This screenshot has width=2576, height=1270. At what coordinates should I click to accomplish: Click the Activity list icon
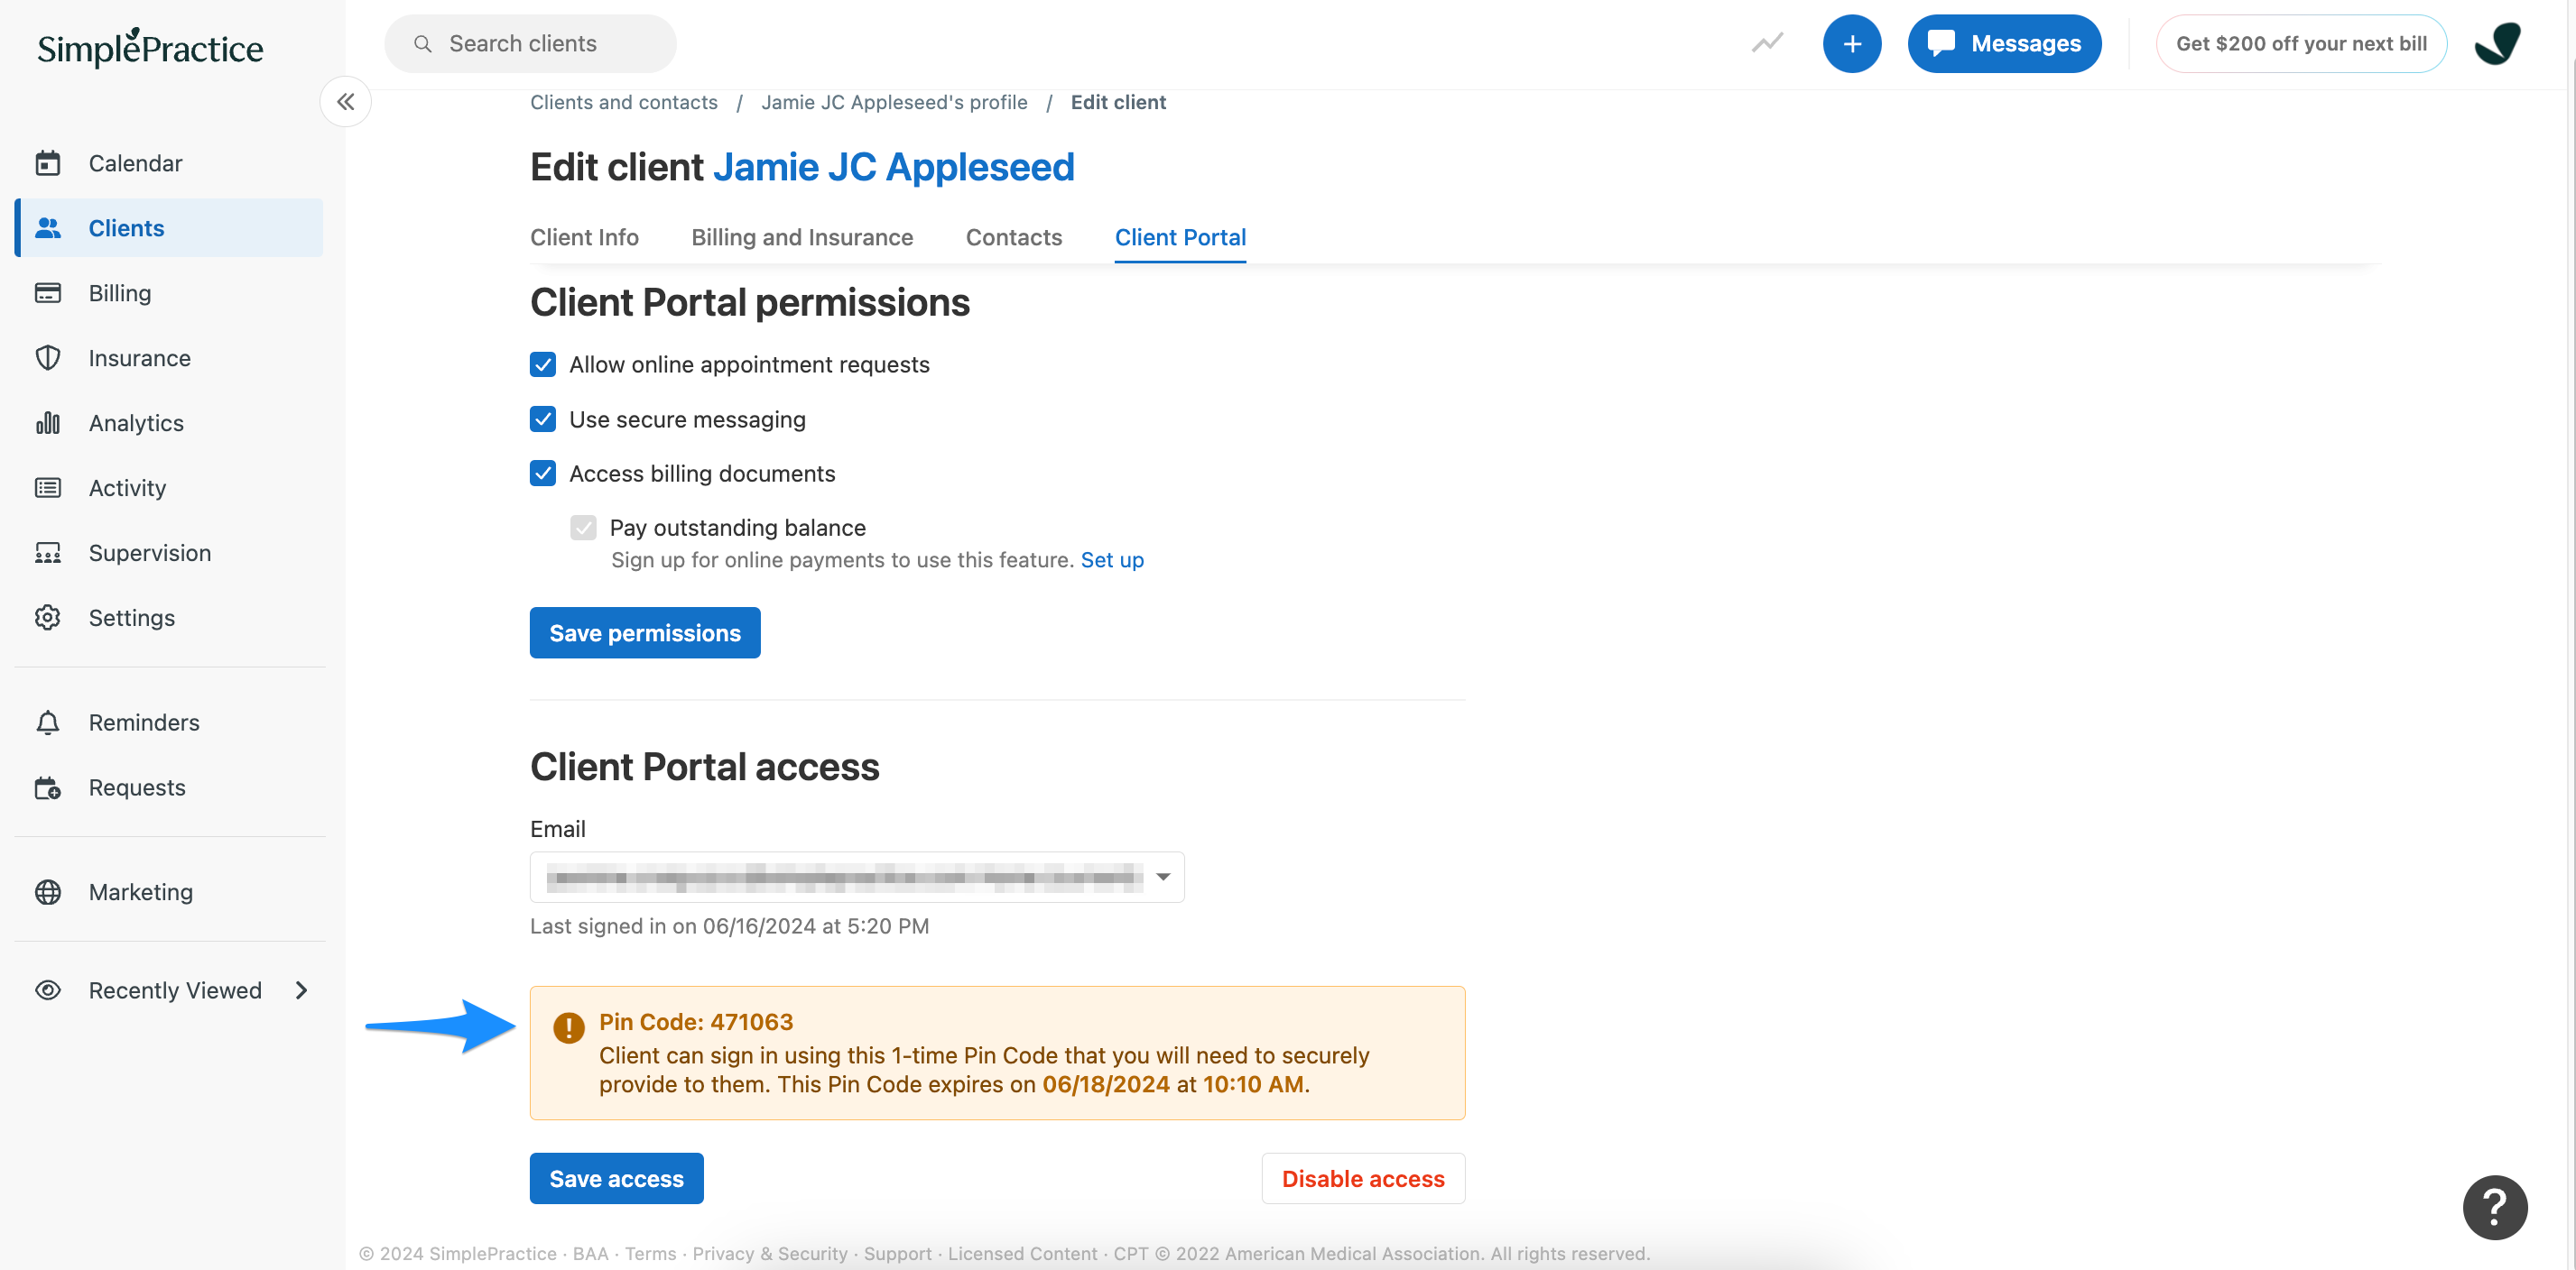pos(48,488)
